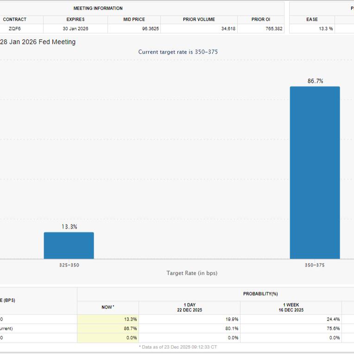Click the NOW probability 13.3% cell

tap(108, 319)
